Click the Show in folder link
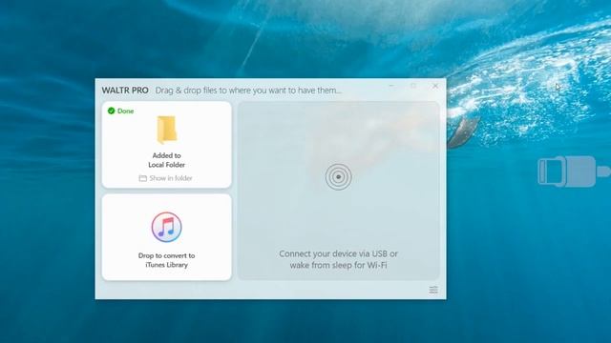 click(x=166, y=178)
